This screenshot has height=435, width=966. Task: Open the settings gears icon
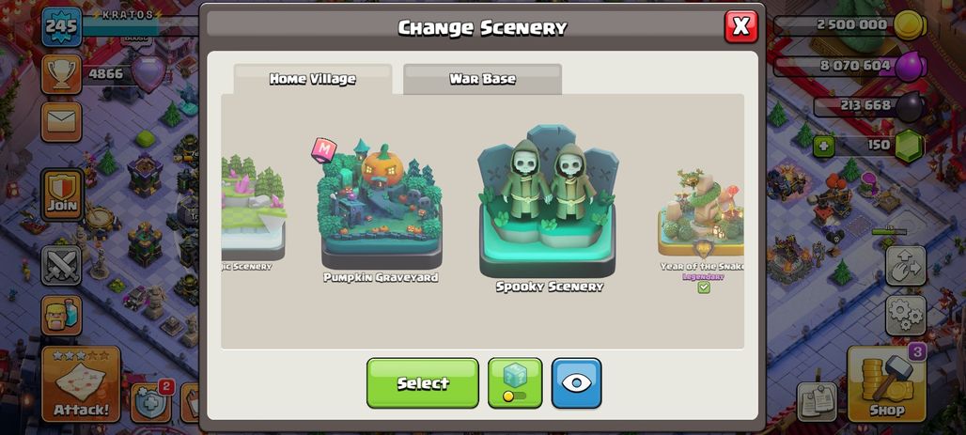906,316
